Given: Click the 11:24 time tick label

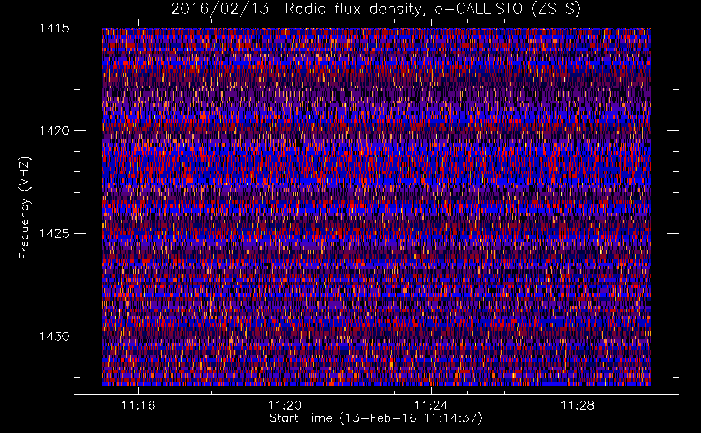Looking at the screenshot, I should coord(431,405).
